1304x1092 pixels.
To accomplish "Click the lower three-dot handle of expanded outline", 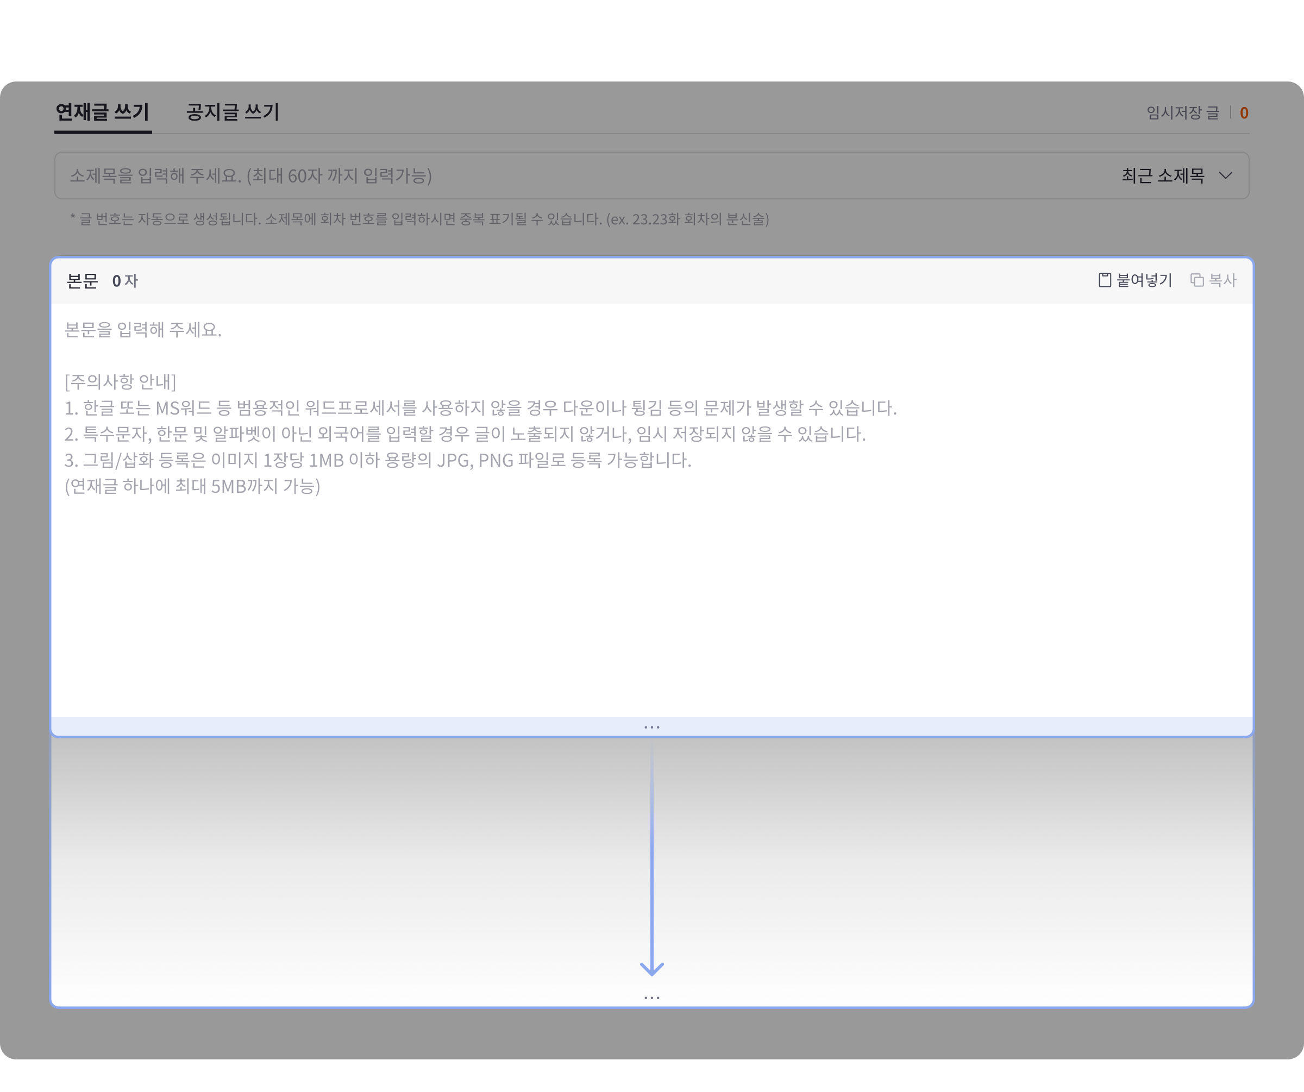I will 651,997.
